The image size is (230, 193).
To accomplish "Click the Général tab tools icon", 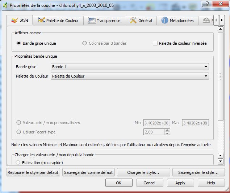I will pyautogui.click(x=133, y=21).
